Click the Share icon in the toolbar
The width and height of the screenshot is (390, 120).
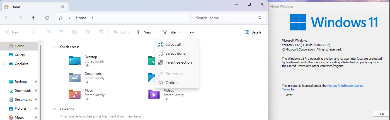(x=88, y=32)
